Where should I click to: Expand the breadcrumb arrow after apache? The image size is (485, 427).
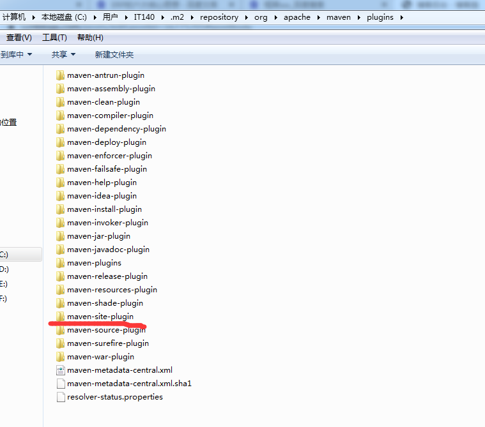[x=318, y=18]
